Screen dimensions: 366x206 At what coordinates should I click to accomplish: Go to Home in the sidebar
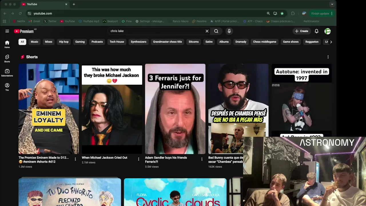[7, 44]
